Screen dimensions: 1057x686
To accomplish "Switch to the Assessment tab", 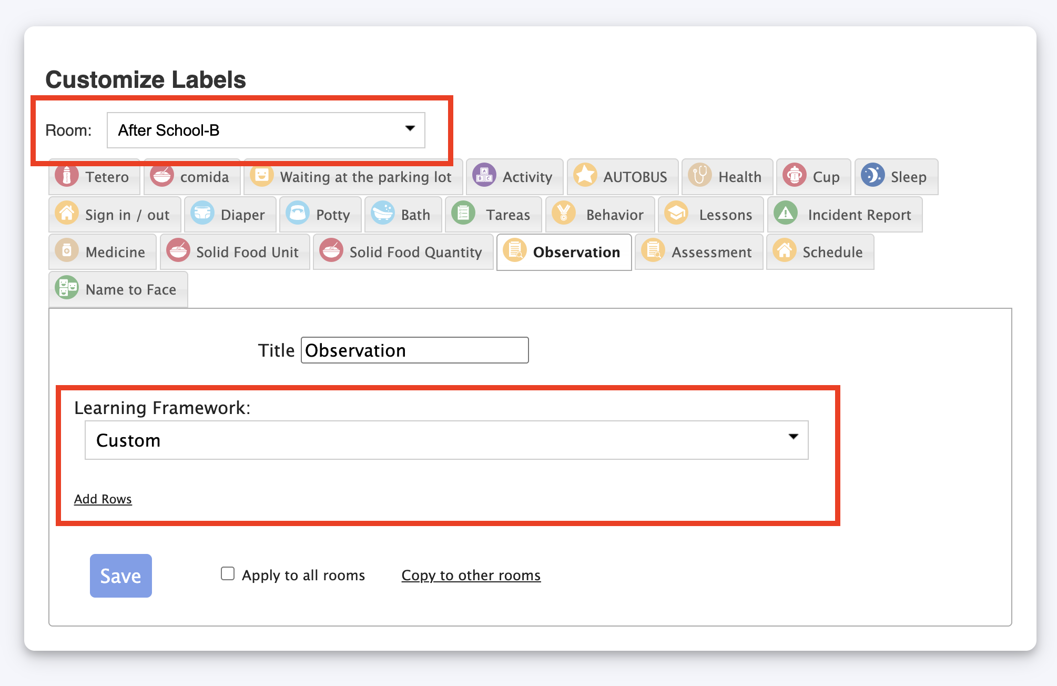I will 699,252.
